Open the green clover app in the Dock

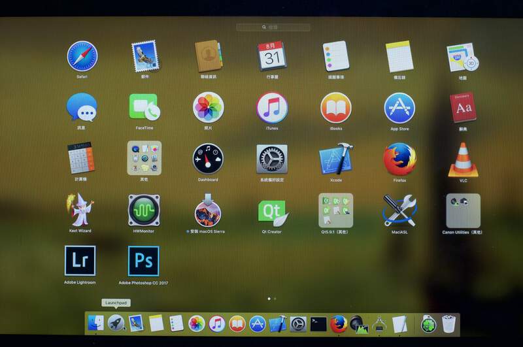pos(429,324)
